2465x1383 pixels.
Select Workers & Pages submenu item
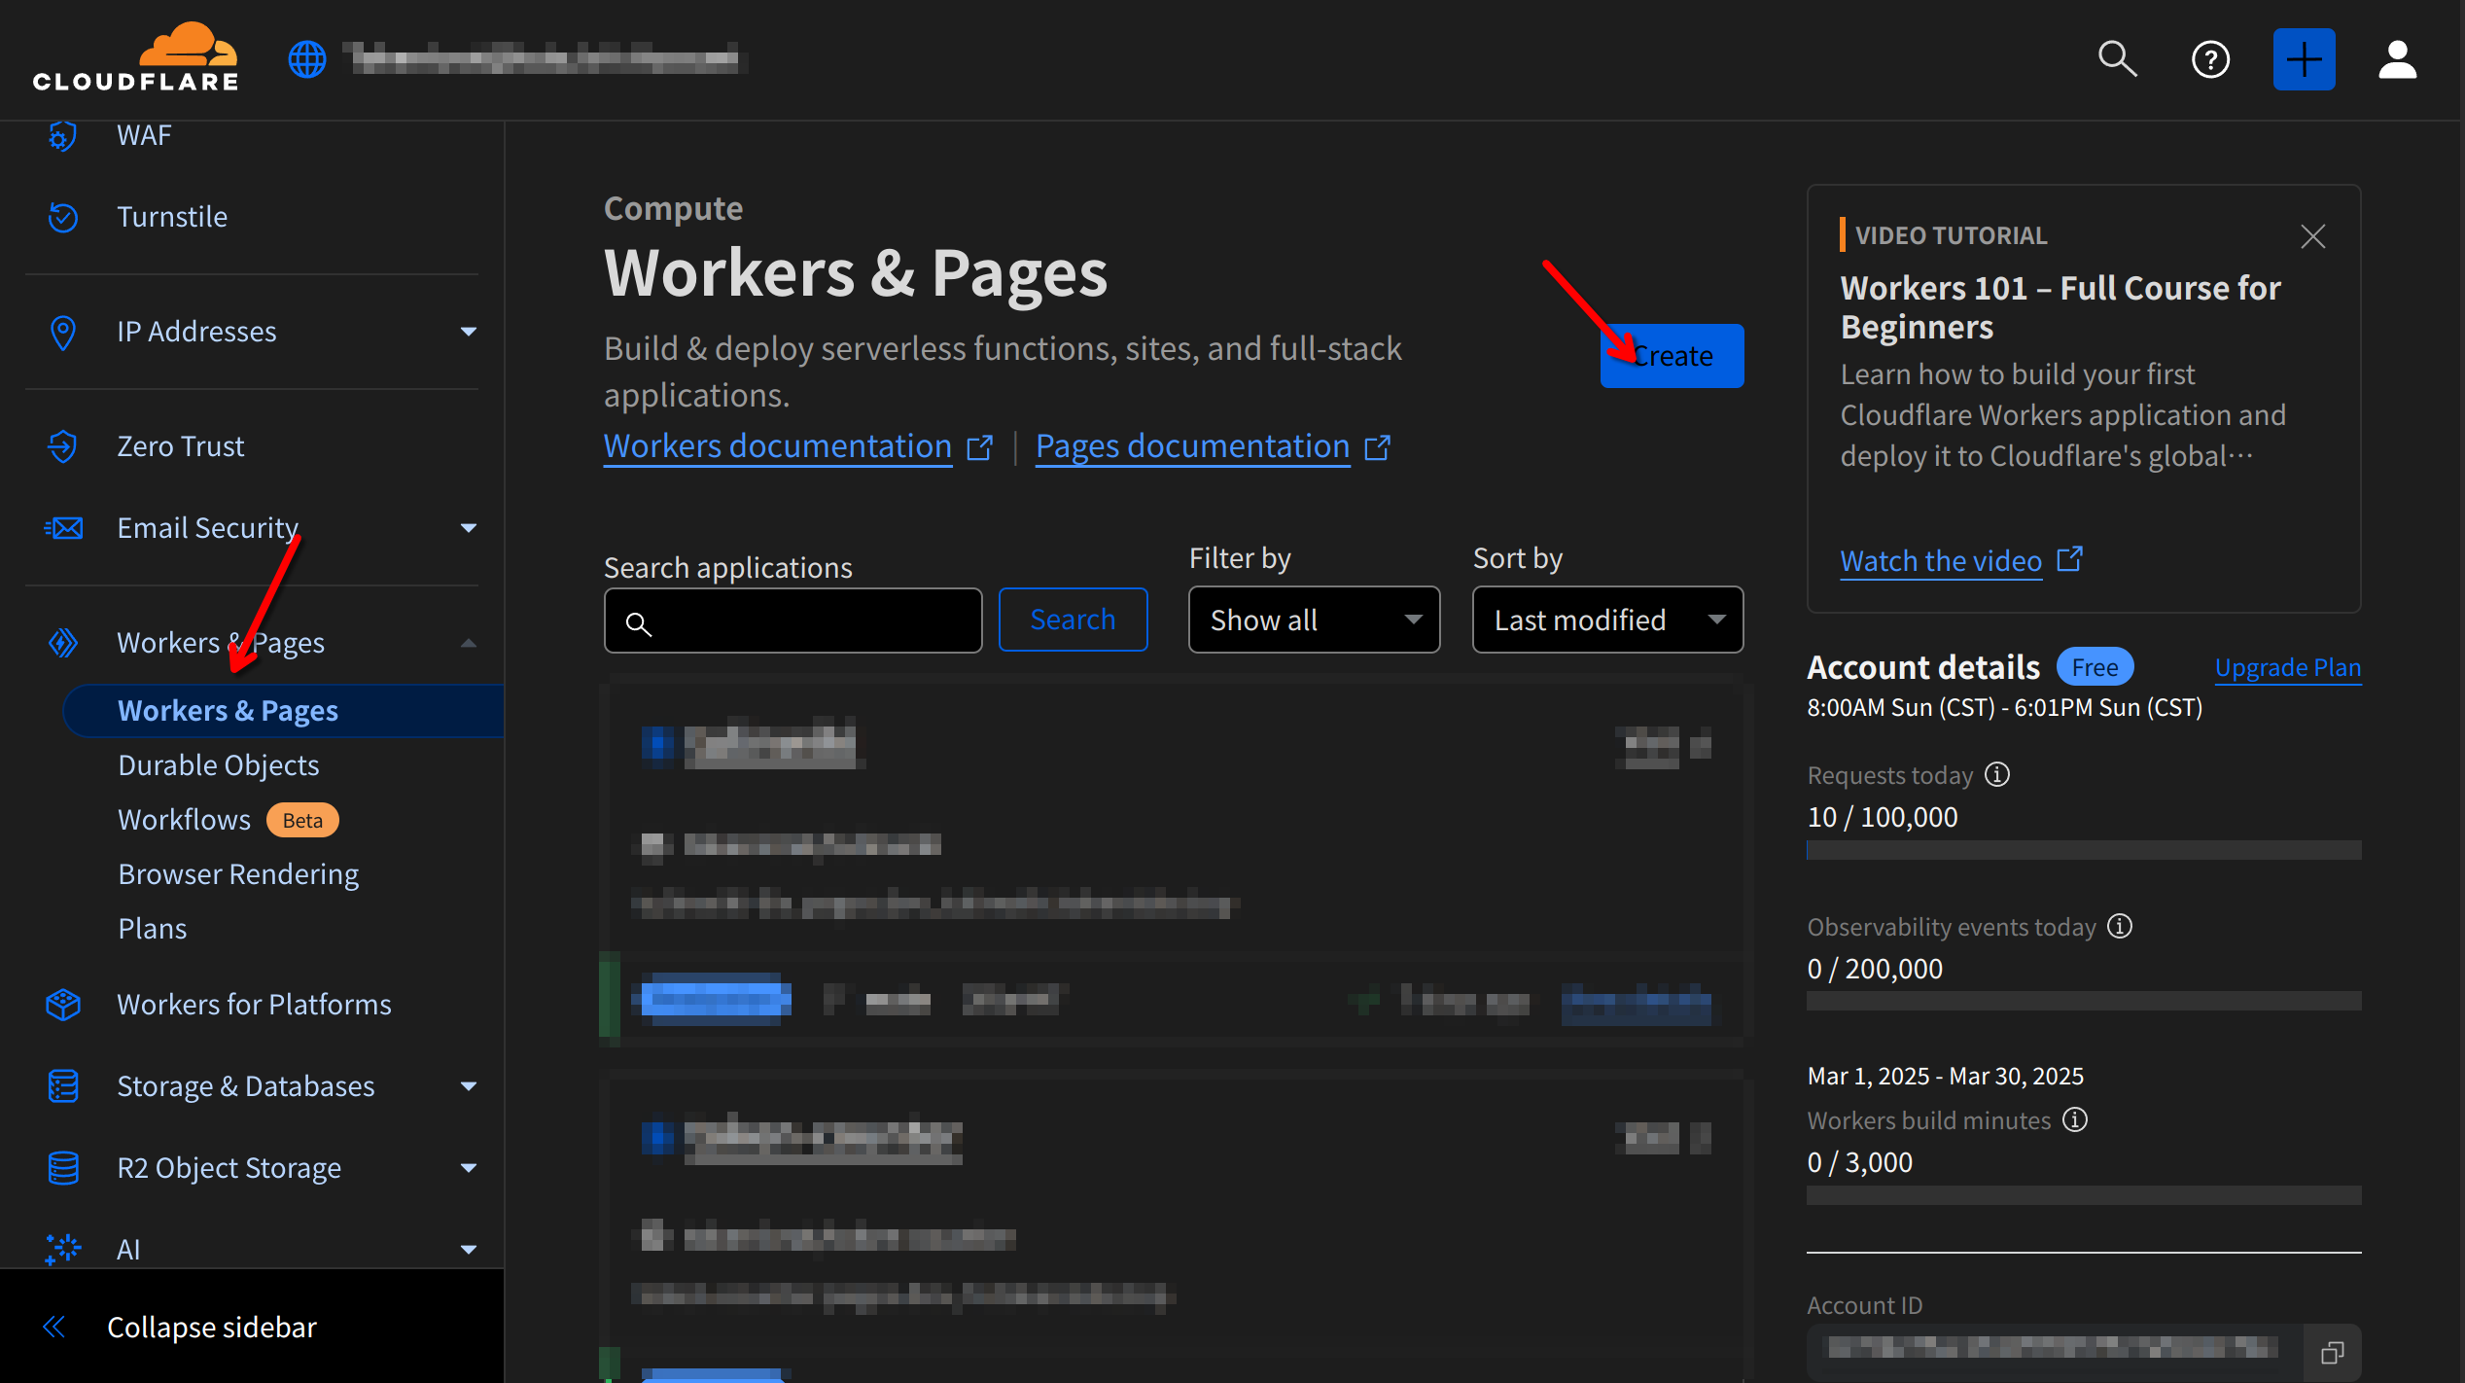[x=283, y=711]
